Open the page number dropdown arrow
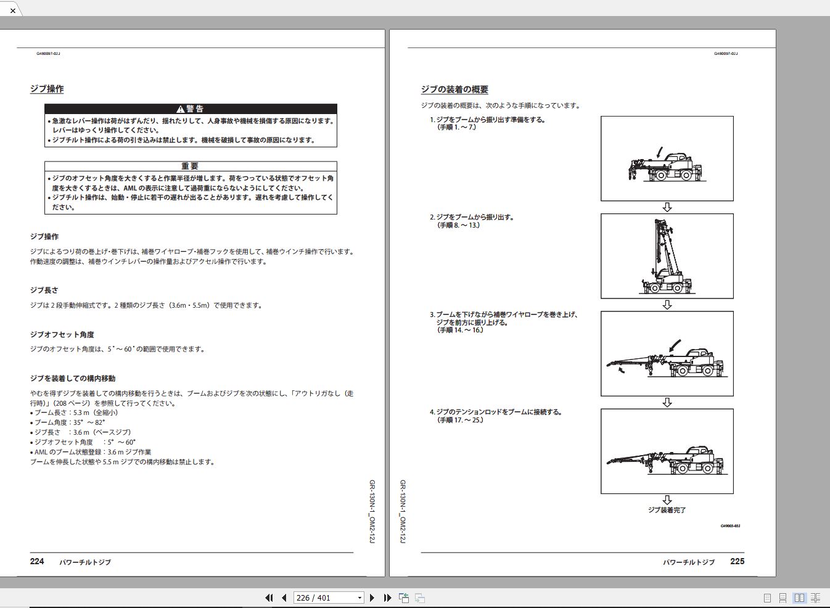The height and width of the screenshot is (608, 830). (x=360, y=598)
